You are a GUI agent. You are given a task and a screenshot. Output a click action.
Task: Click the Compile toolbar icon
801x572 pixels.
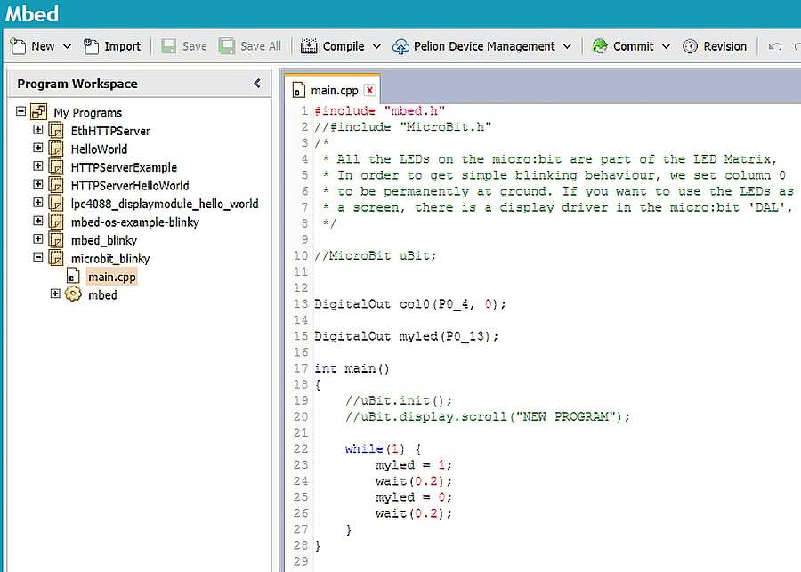point(310,46)
